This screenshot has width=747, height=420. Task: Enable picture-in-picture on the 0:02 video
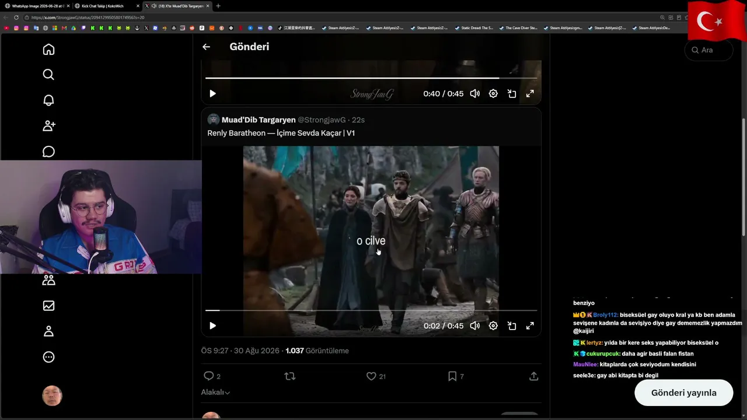point(512,325)
